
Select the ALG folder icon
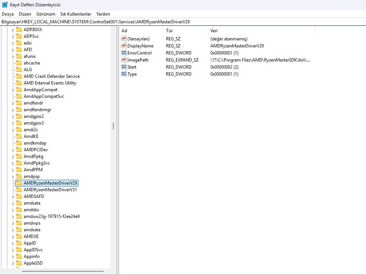point(19,70)
